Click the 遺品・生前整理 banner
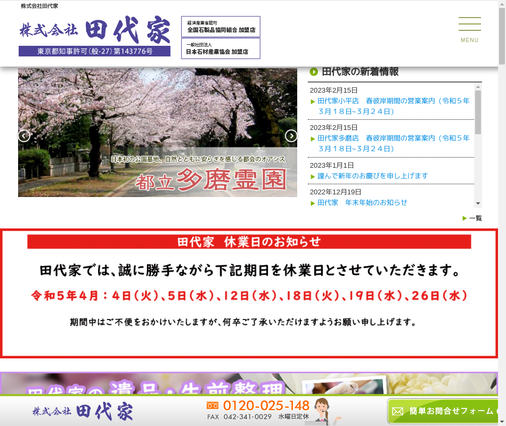The width and height of the screenshot is (506, 426). (x=249, y=383)
